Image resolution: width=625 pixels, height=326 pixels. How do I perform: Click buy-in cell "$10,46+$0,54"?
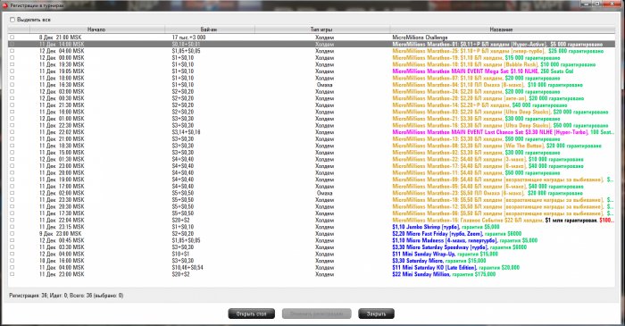(187, 267)
